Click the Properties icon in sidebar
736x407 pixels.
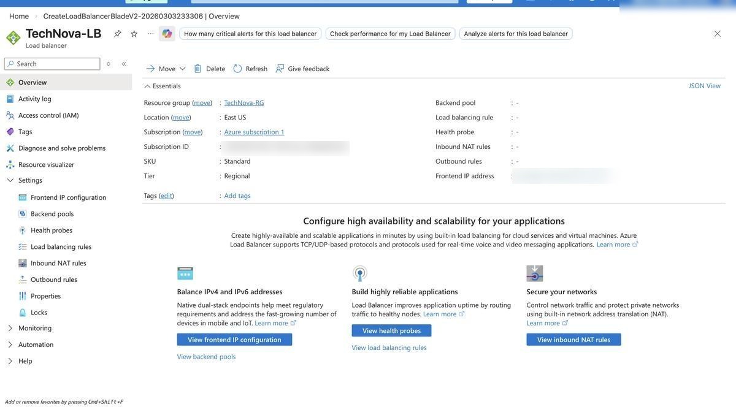point(23,296)
